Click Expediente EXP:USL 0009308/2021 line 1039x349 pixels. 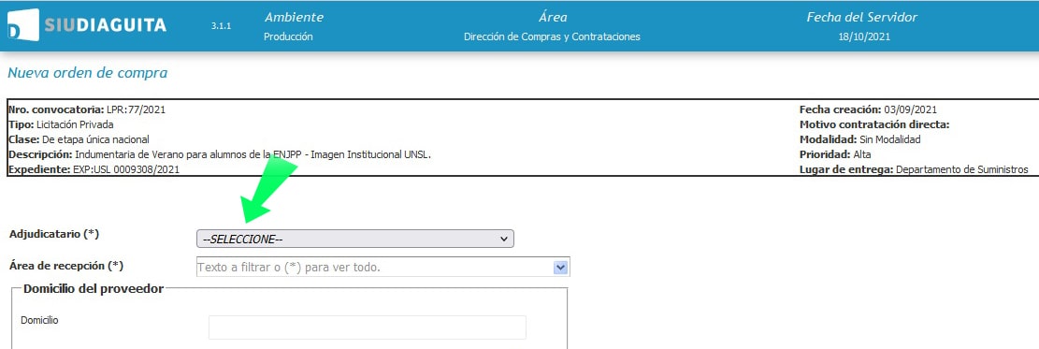coord(94,170)
